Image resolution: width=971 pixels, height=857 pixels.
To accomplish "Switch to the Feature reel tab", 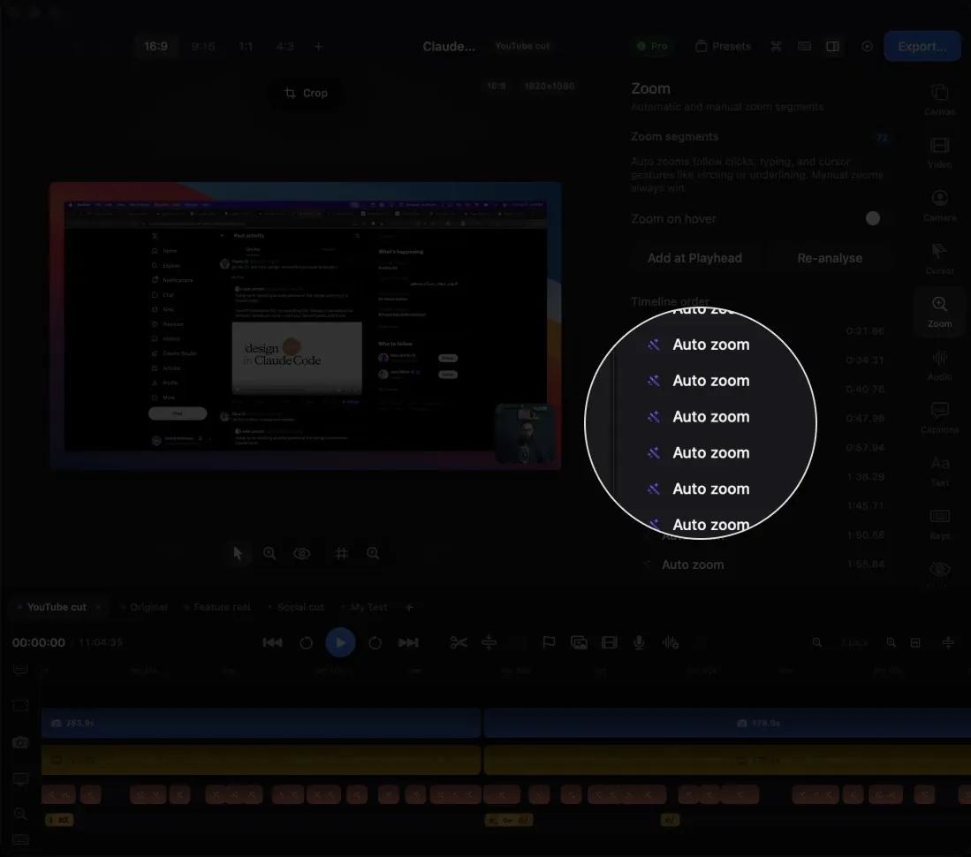I will click(x=222, y=607).
